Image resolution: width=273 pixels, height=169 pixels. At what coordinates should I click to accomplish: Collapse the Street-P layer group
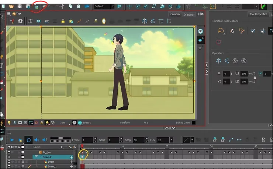tap(36, 157)
